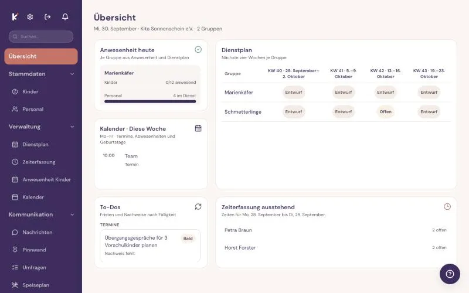
Task: Click Schmetterlinge KW 43 Entwurf badge
Action: coord(429,112)
